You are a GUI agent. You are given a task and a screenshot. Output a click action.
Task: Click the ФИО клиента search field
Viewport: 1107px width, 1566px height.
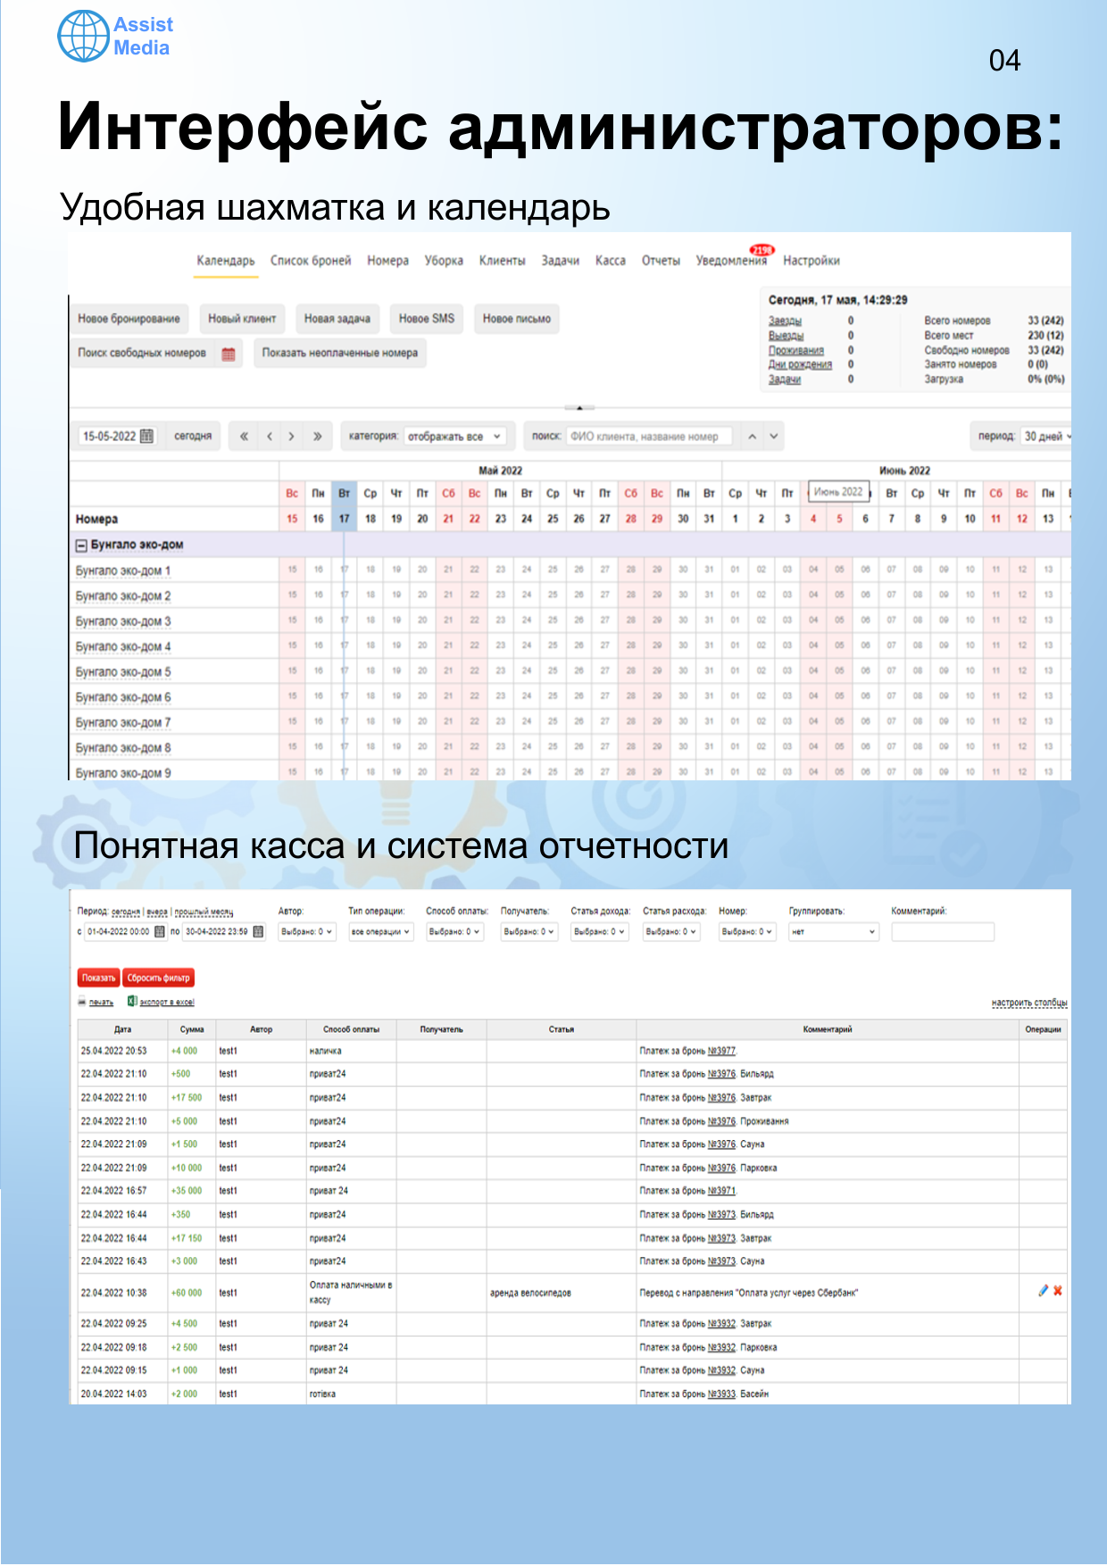tap(649, 437)
